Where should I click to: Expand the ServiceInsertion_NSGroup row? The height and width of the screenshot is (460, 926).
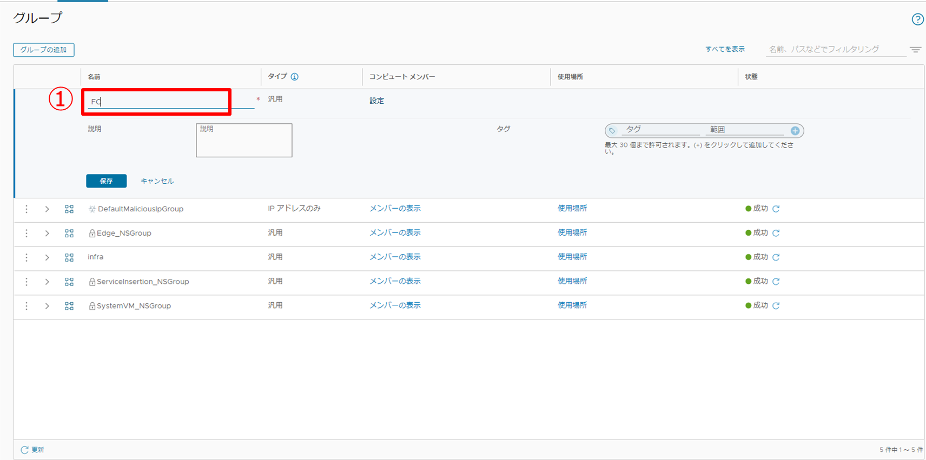point(47,282)
